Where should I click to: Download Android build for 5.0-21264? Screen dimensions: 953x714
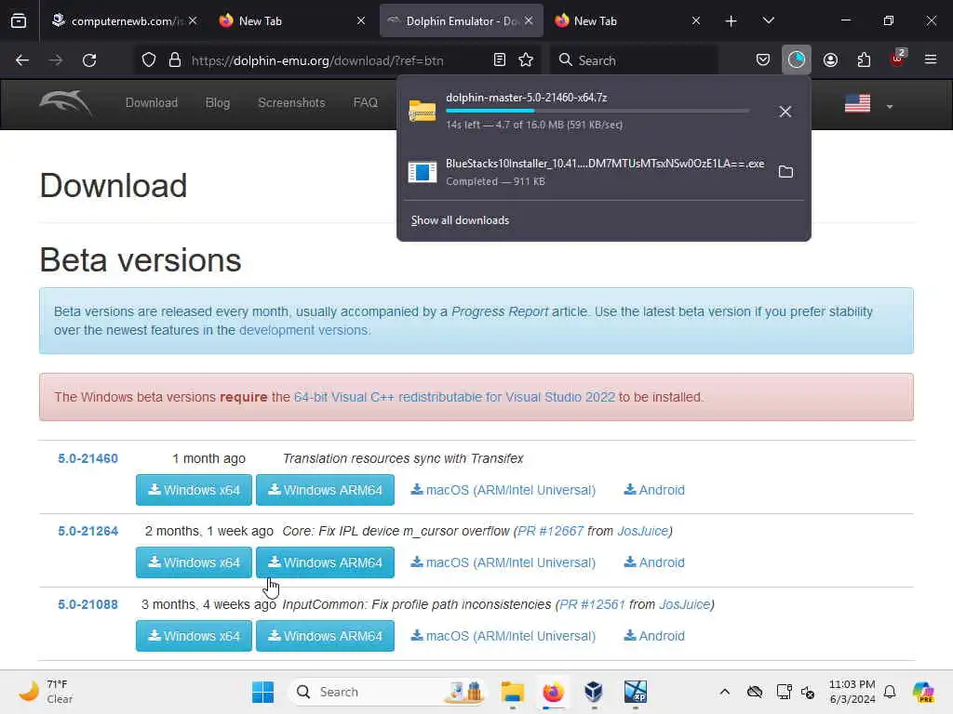coord(654,562)
